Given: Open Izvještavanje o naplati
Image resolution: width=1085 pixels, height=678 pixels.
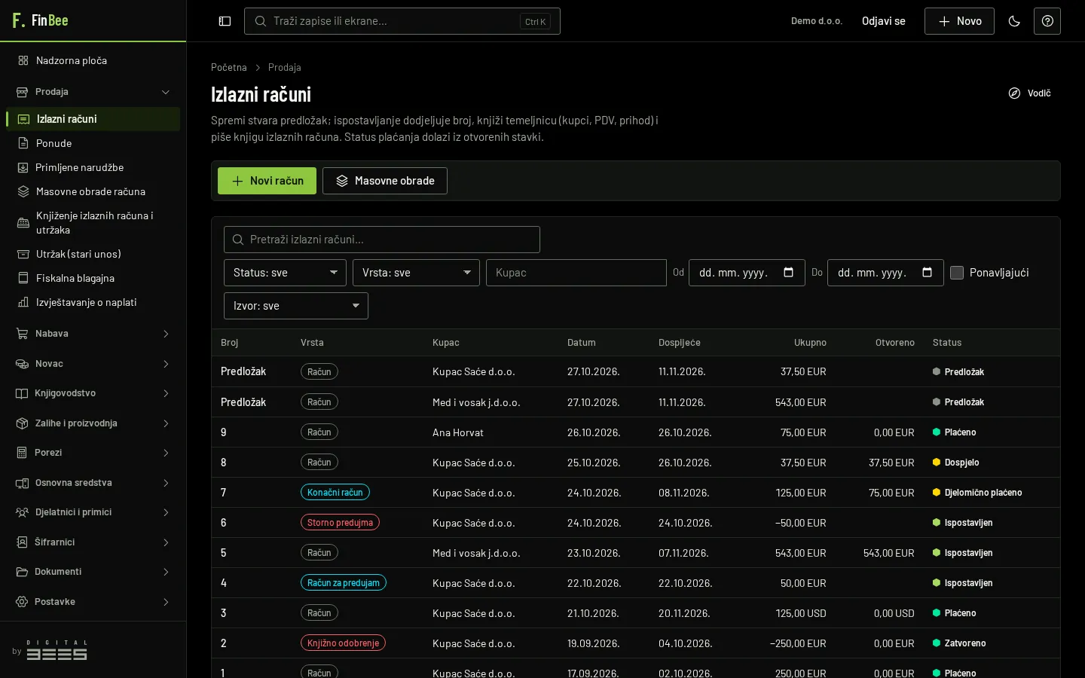Looking at the screenshot, I should point(93,302).
